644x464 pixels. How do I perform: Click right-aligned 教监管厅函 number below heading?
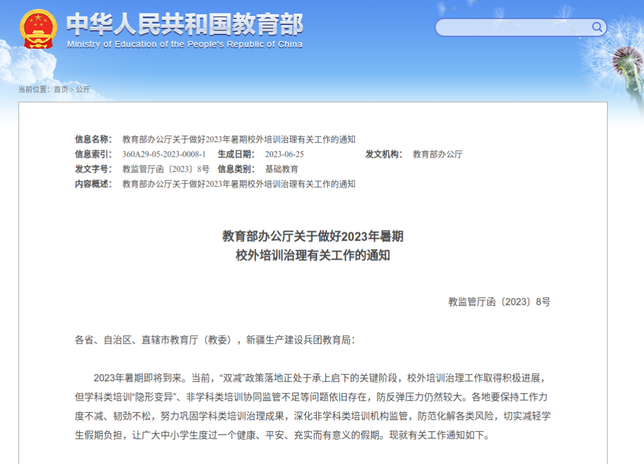click(499, 302)
